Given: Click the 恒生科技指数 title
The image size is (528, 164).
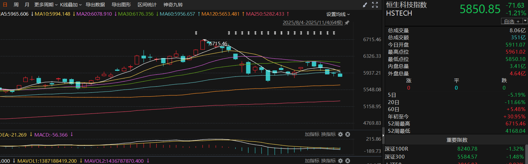Looking at the screenshot, I should pos(406,5).
